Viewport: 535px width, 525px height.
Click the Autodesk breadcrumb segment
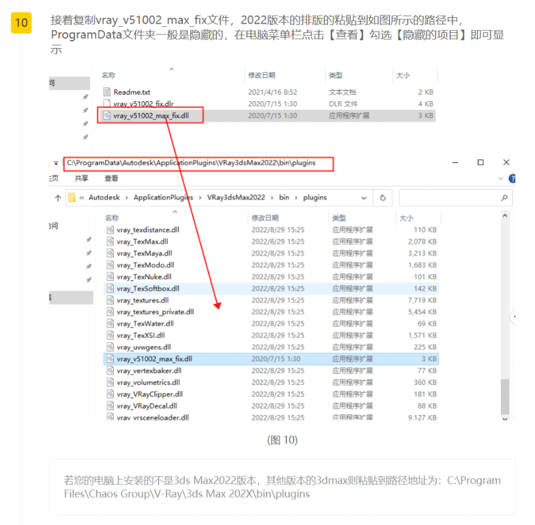(x=106, y=197)
